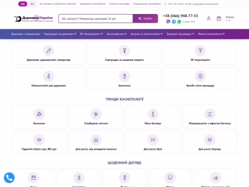Open the shopping cart icon

pyautogui.click(x=219, y=18)
